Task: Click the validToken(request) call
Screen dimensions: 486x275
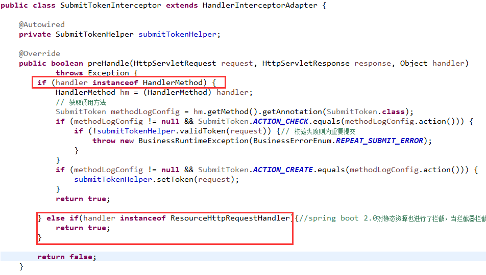Action: [222, 131]
